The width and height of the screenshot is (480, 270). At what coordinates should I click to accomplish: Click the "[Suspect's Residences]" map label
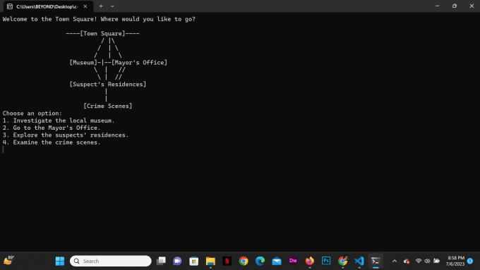[108, 84]
